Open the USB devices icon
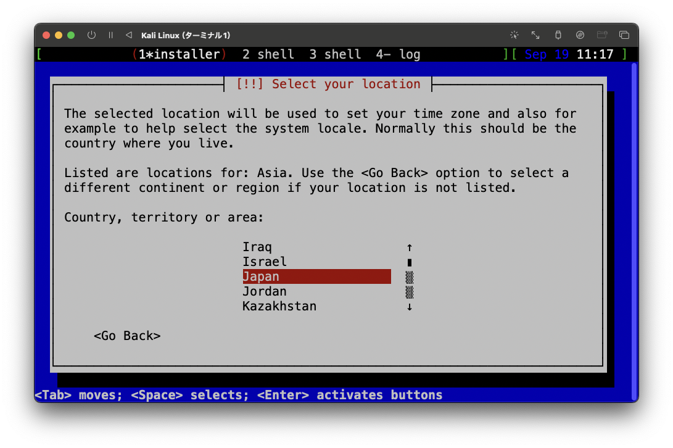This screenshot has height=448, width=673. (558, 35)
